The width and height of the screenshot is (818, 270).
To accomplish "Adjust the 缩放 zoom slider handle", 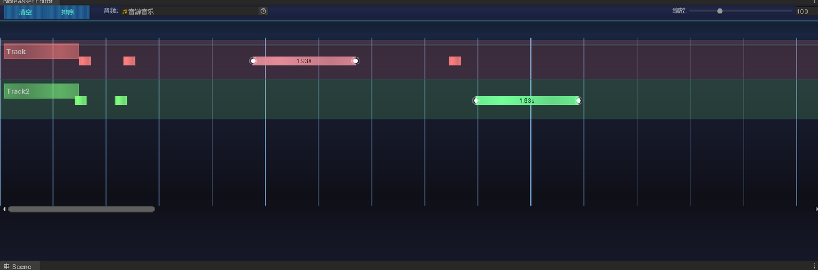I will (x=720, y=11).
